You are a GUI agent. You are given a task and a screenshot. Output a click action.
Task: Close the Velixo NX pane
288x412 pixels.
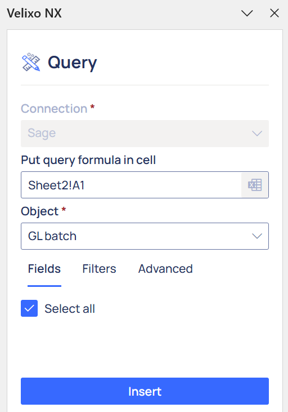[x=274, y=13]
